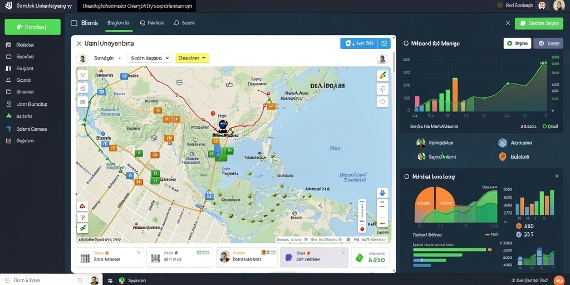The width and height of the screenshot is (570, 285).
Task: Select the black vehicle marker at map center
Action: click(x=223, y=126)
